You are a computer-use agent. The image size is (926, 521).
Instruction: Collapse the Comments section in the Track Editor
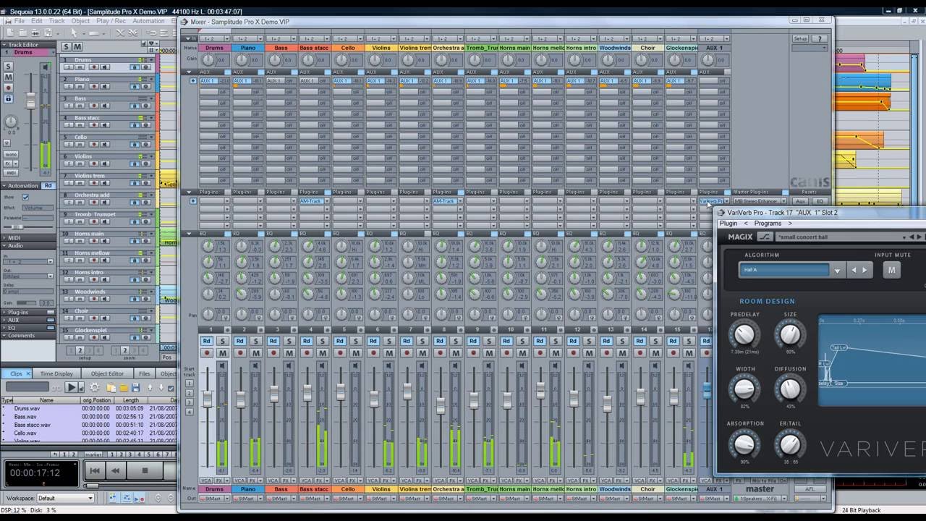[5, 336]
